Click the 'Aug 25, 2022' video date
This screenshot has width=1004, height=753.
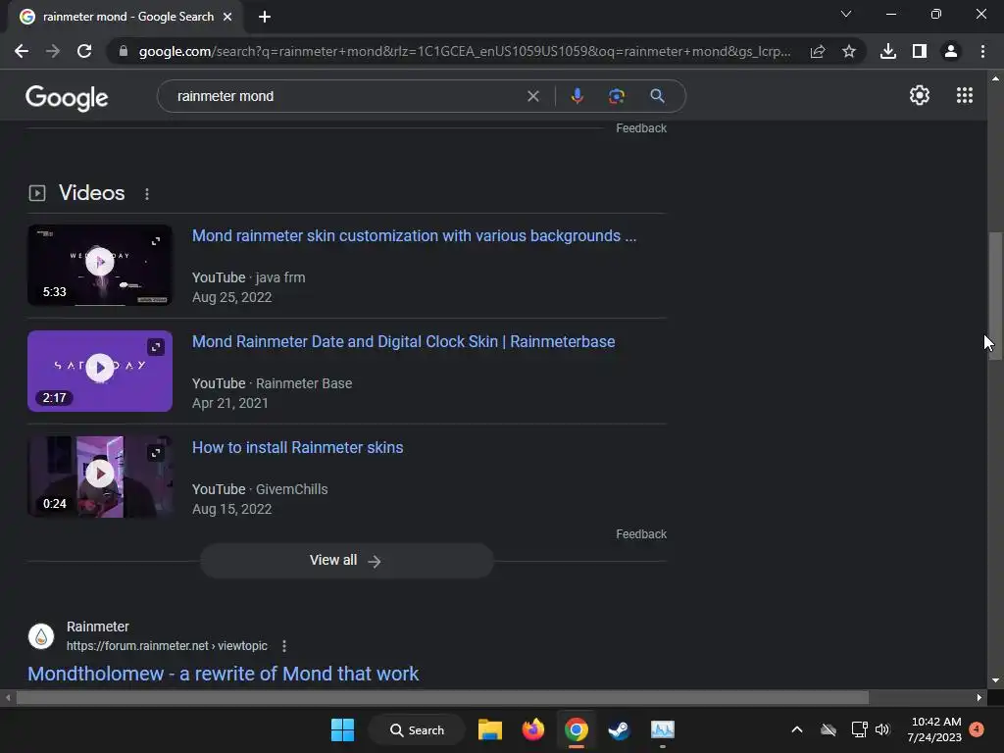231,297
